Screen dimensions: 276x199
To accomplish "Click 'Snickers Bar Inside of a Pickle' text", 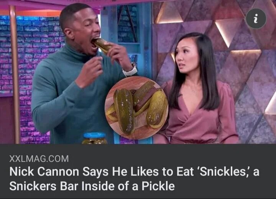I will click(x=92, y=186).
